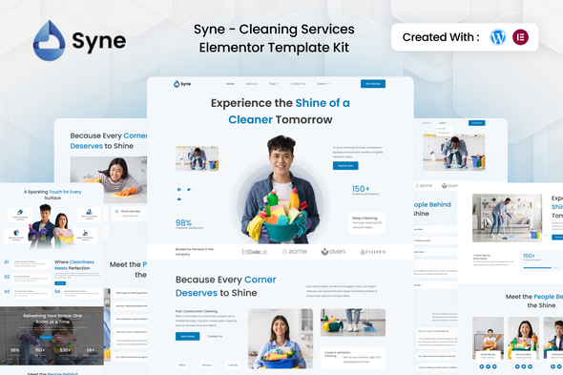Click the 150+ Professional Cleaners stat in the hero

[365, 190]
